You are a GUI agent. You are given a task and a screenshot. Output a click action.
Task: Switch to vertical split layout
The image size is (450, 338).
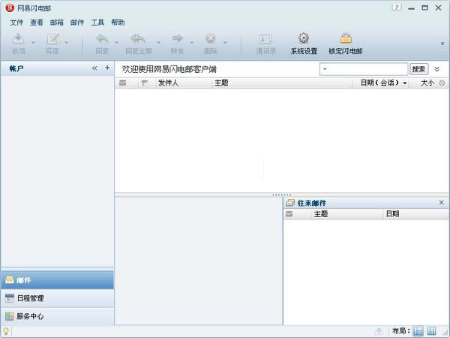431,331
